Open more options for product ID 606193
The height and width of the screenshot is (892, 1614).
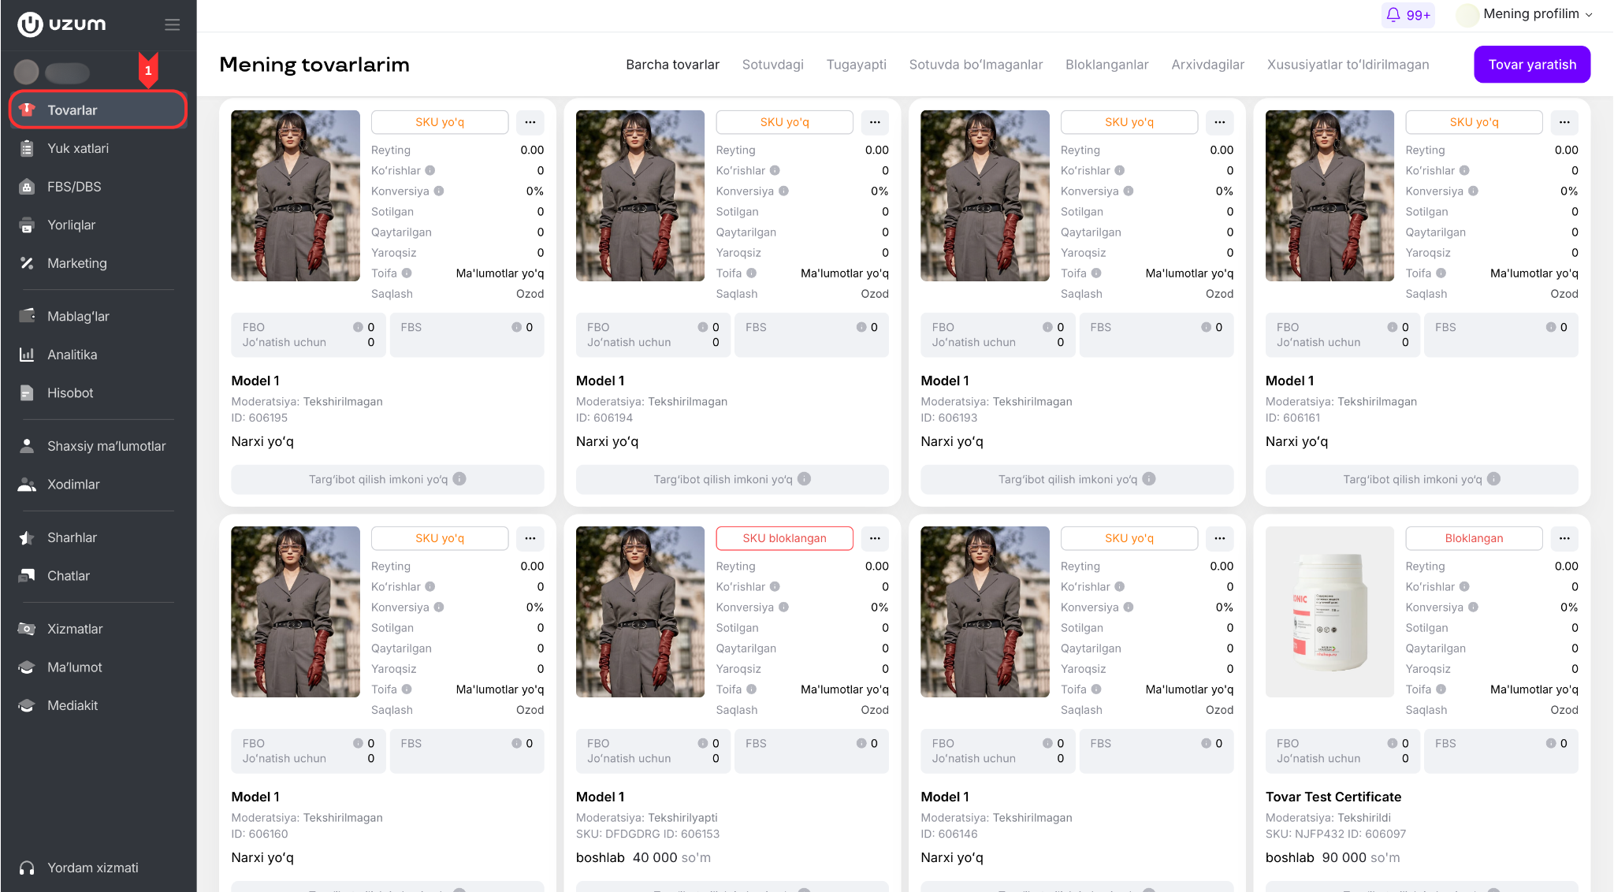tap(1220, 122)
